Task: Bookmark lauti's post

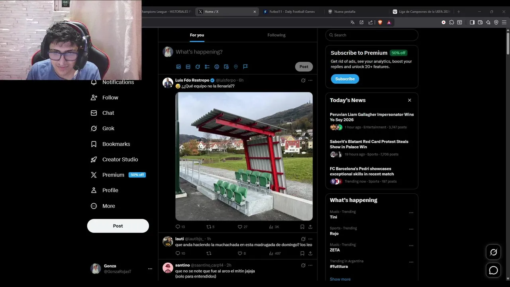Action: click(x=302, y=253)
